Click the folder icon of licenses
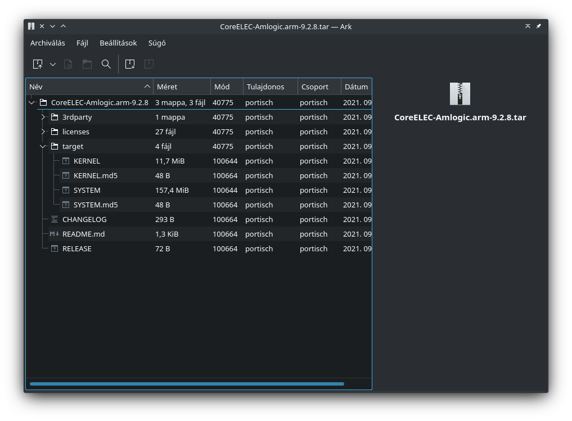This screenshot has width=572, height=421. click(x=55, y=132)
